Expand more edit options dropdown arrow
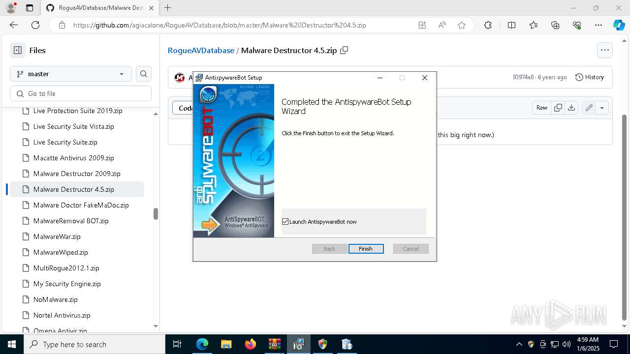The height and width of the screenshot is (354, 630). tap(602, 108)
